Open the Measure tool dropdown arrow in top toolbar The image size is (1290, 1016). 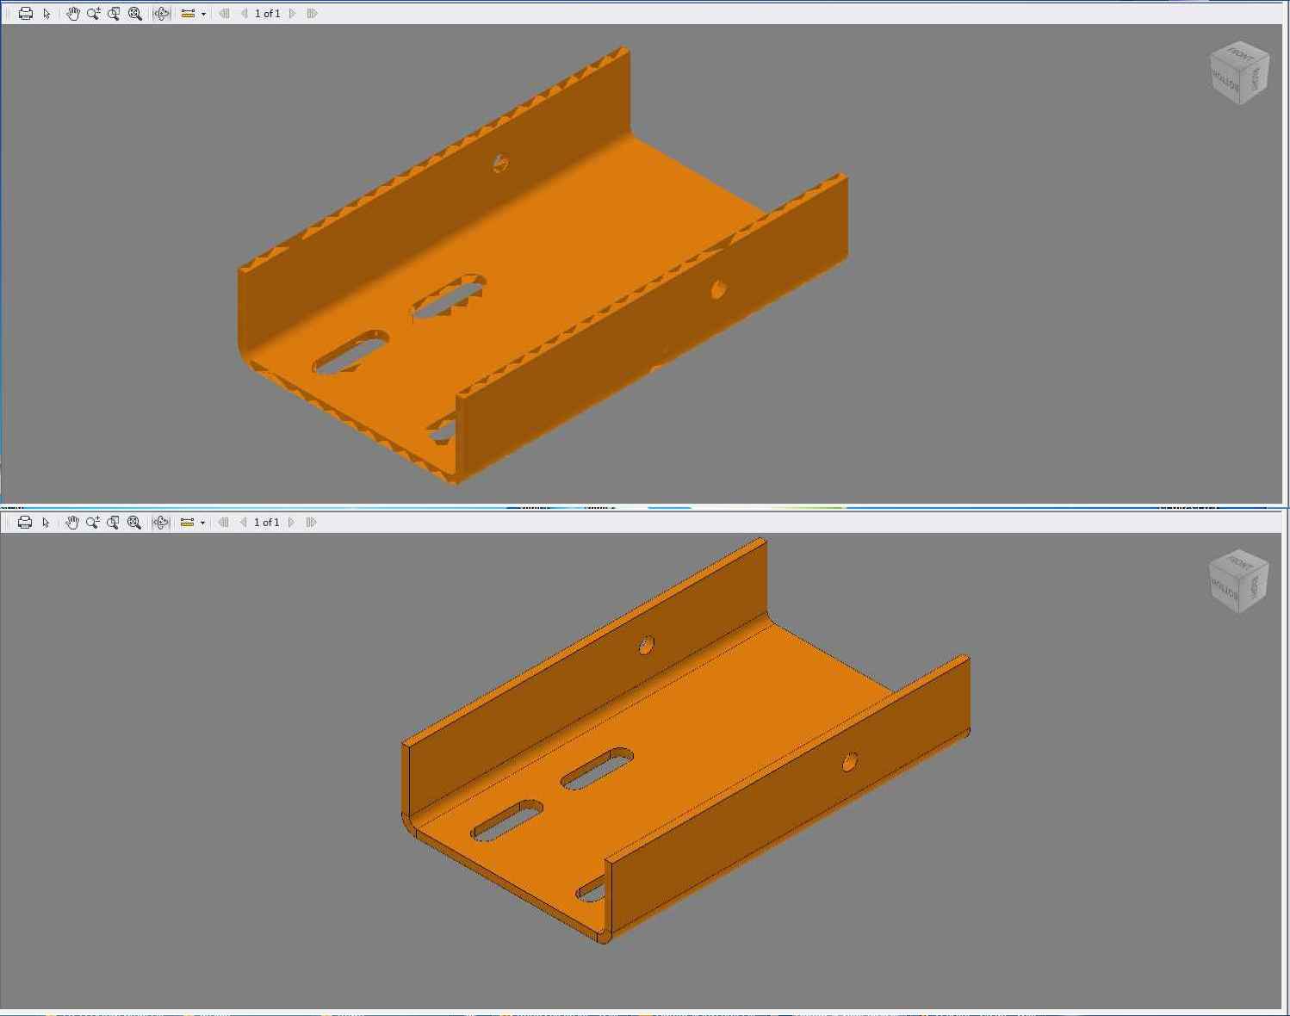(x=203, y=14)
